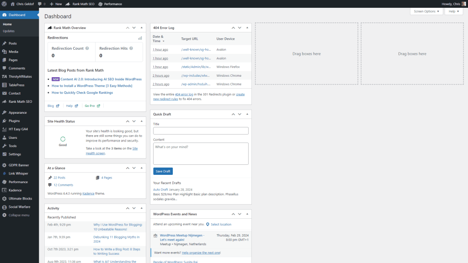Viewport: 468px width, 263px height.
Task: Click Go Pro link in Rank Math
Action: 92,106
